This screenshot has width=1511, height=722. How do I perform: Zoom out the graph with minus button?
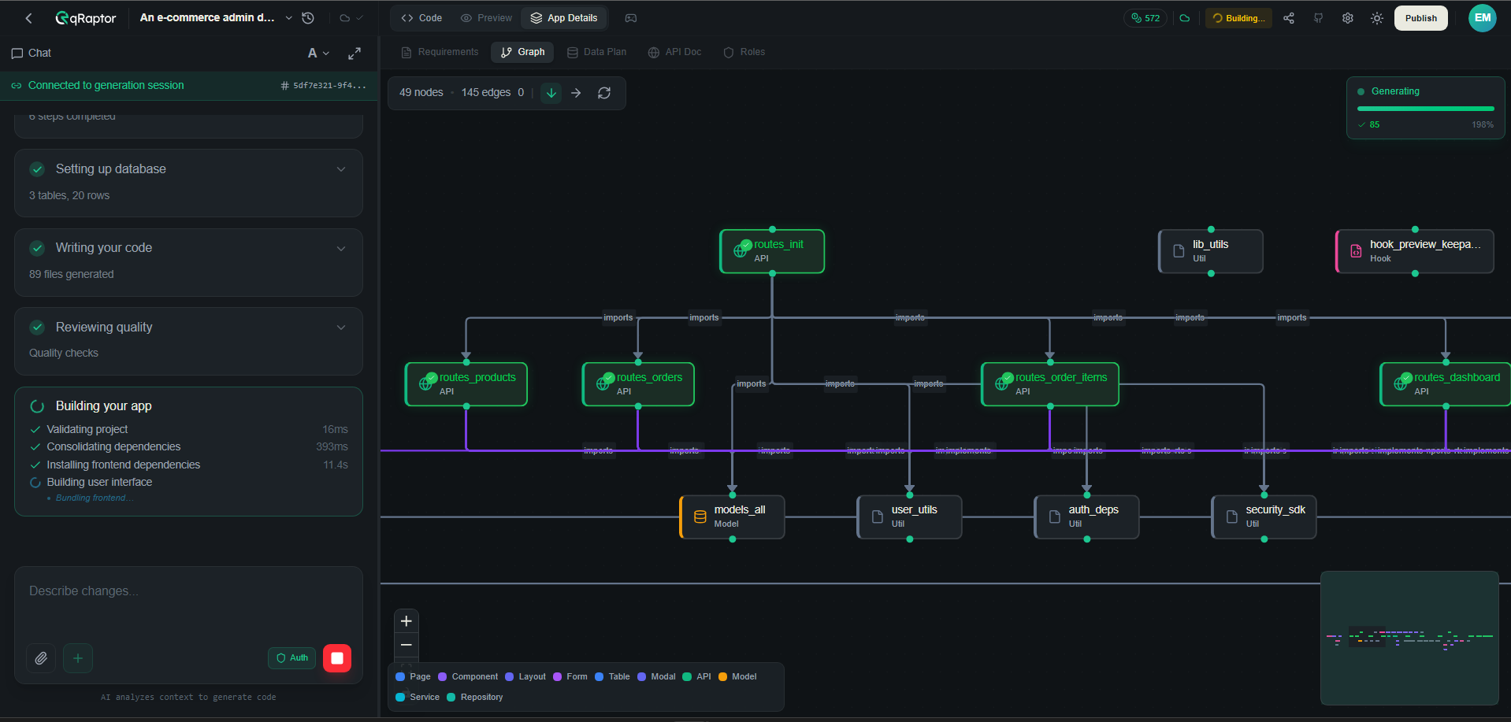point(407,645)
